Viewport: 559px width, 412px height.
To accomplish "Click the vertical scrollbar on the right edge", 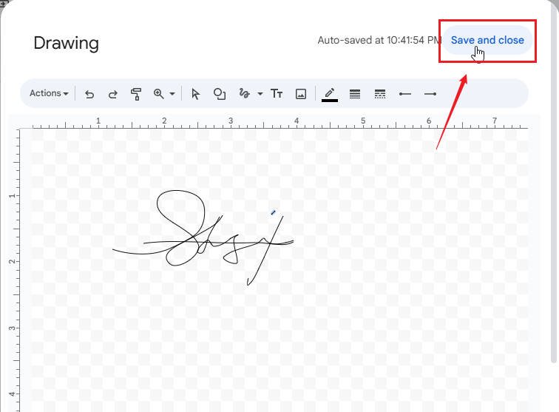I will [x=554, y=182].
